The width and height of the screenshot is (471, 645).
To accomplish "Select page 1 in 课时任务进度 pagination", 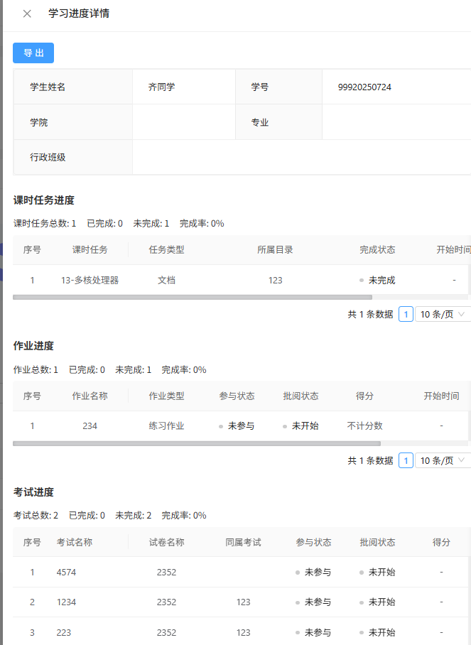I will click(x=406, y=314).
